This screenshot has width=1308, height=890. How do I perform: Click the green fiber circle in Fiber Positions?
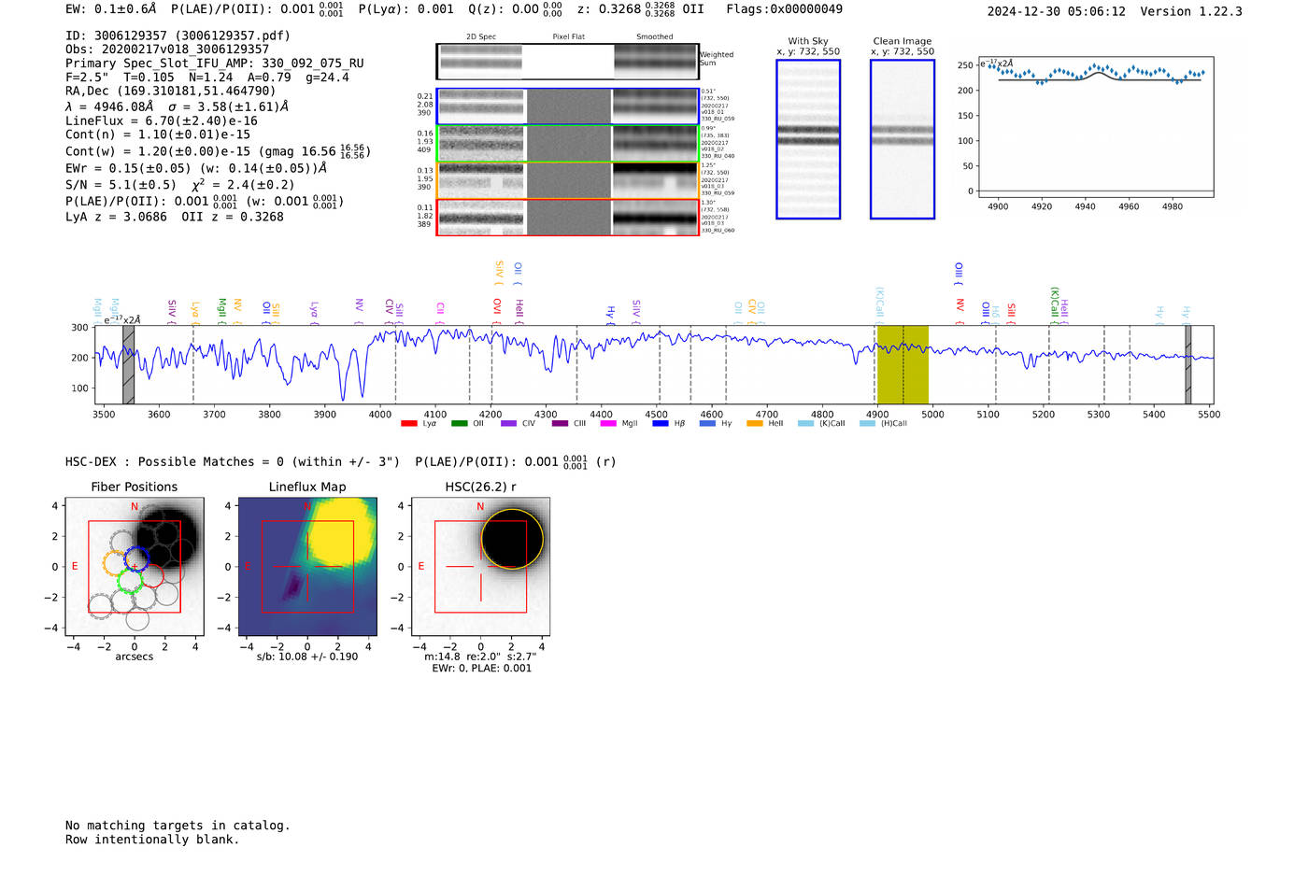pyautogui.click(x=130, y=582)
